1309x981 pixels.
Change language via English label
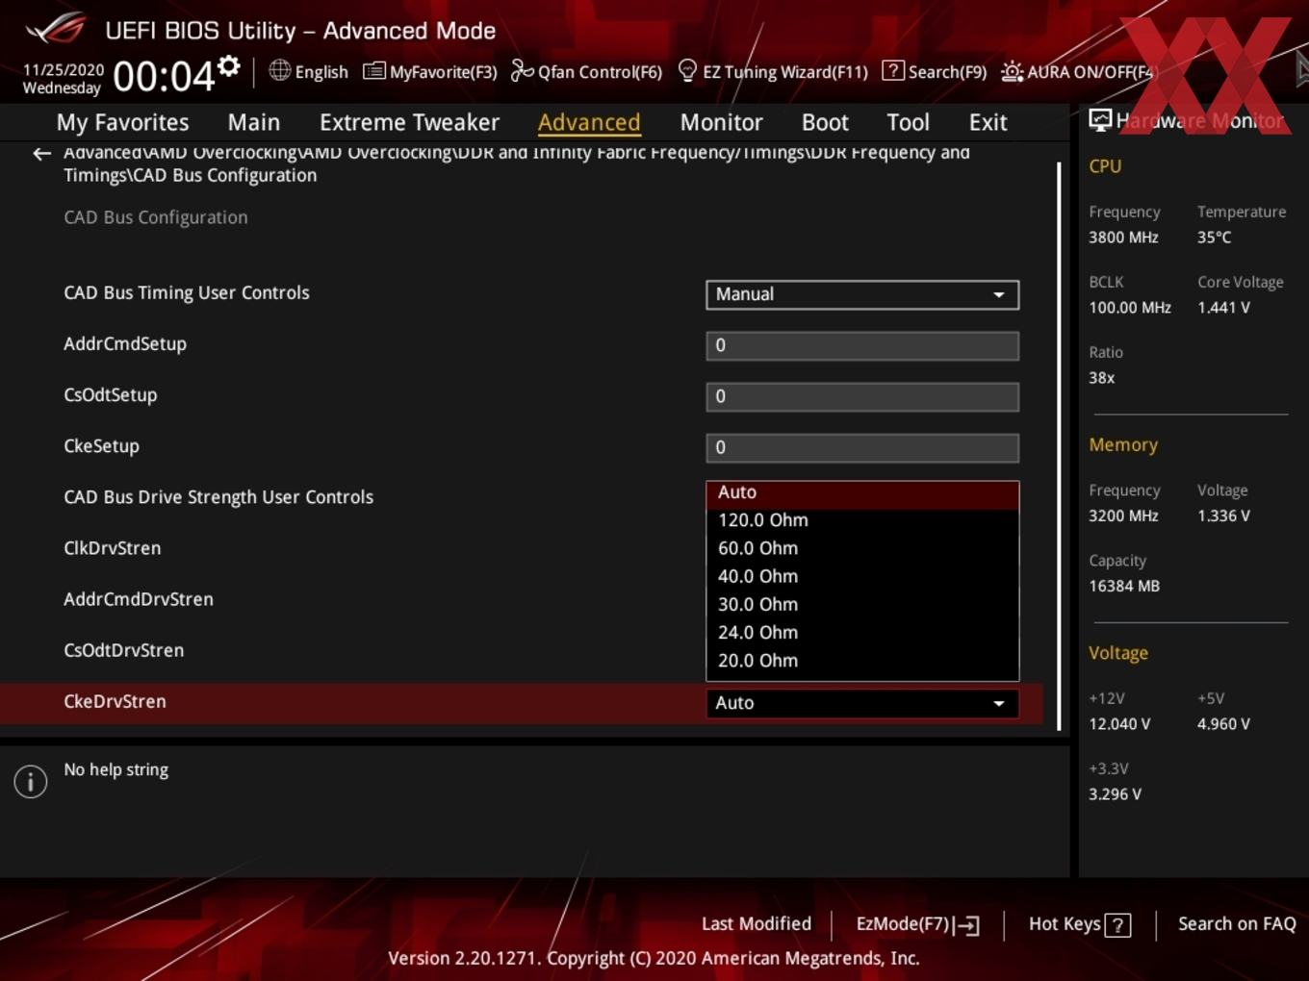pos(321,72)
